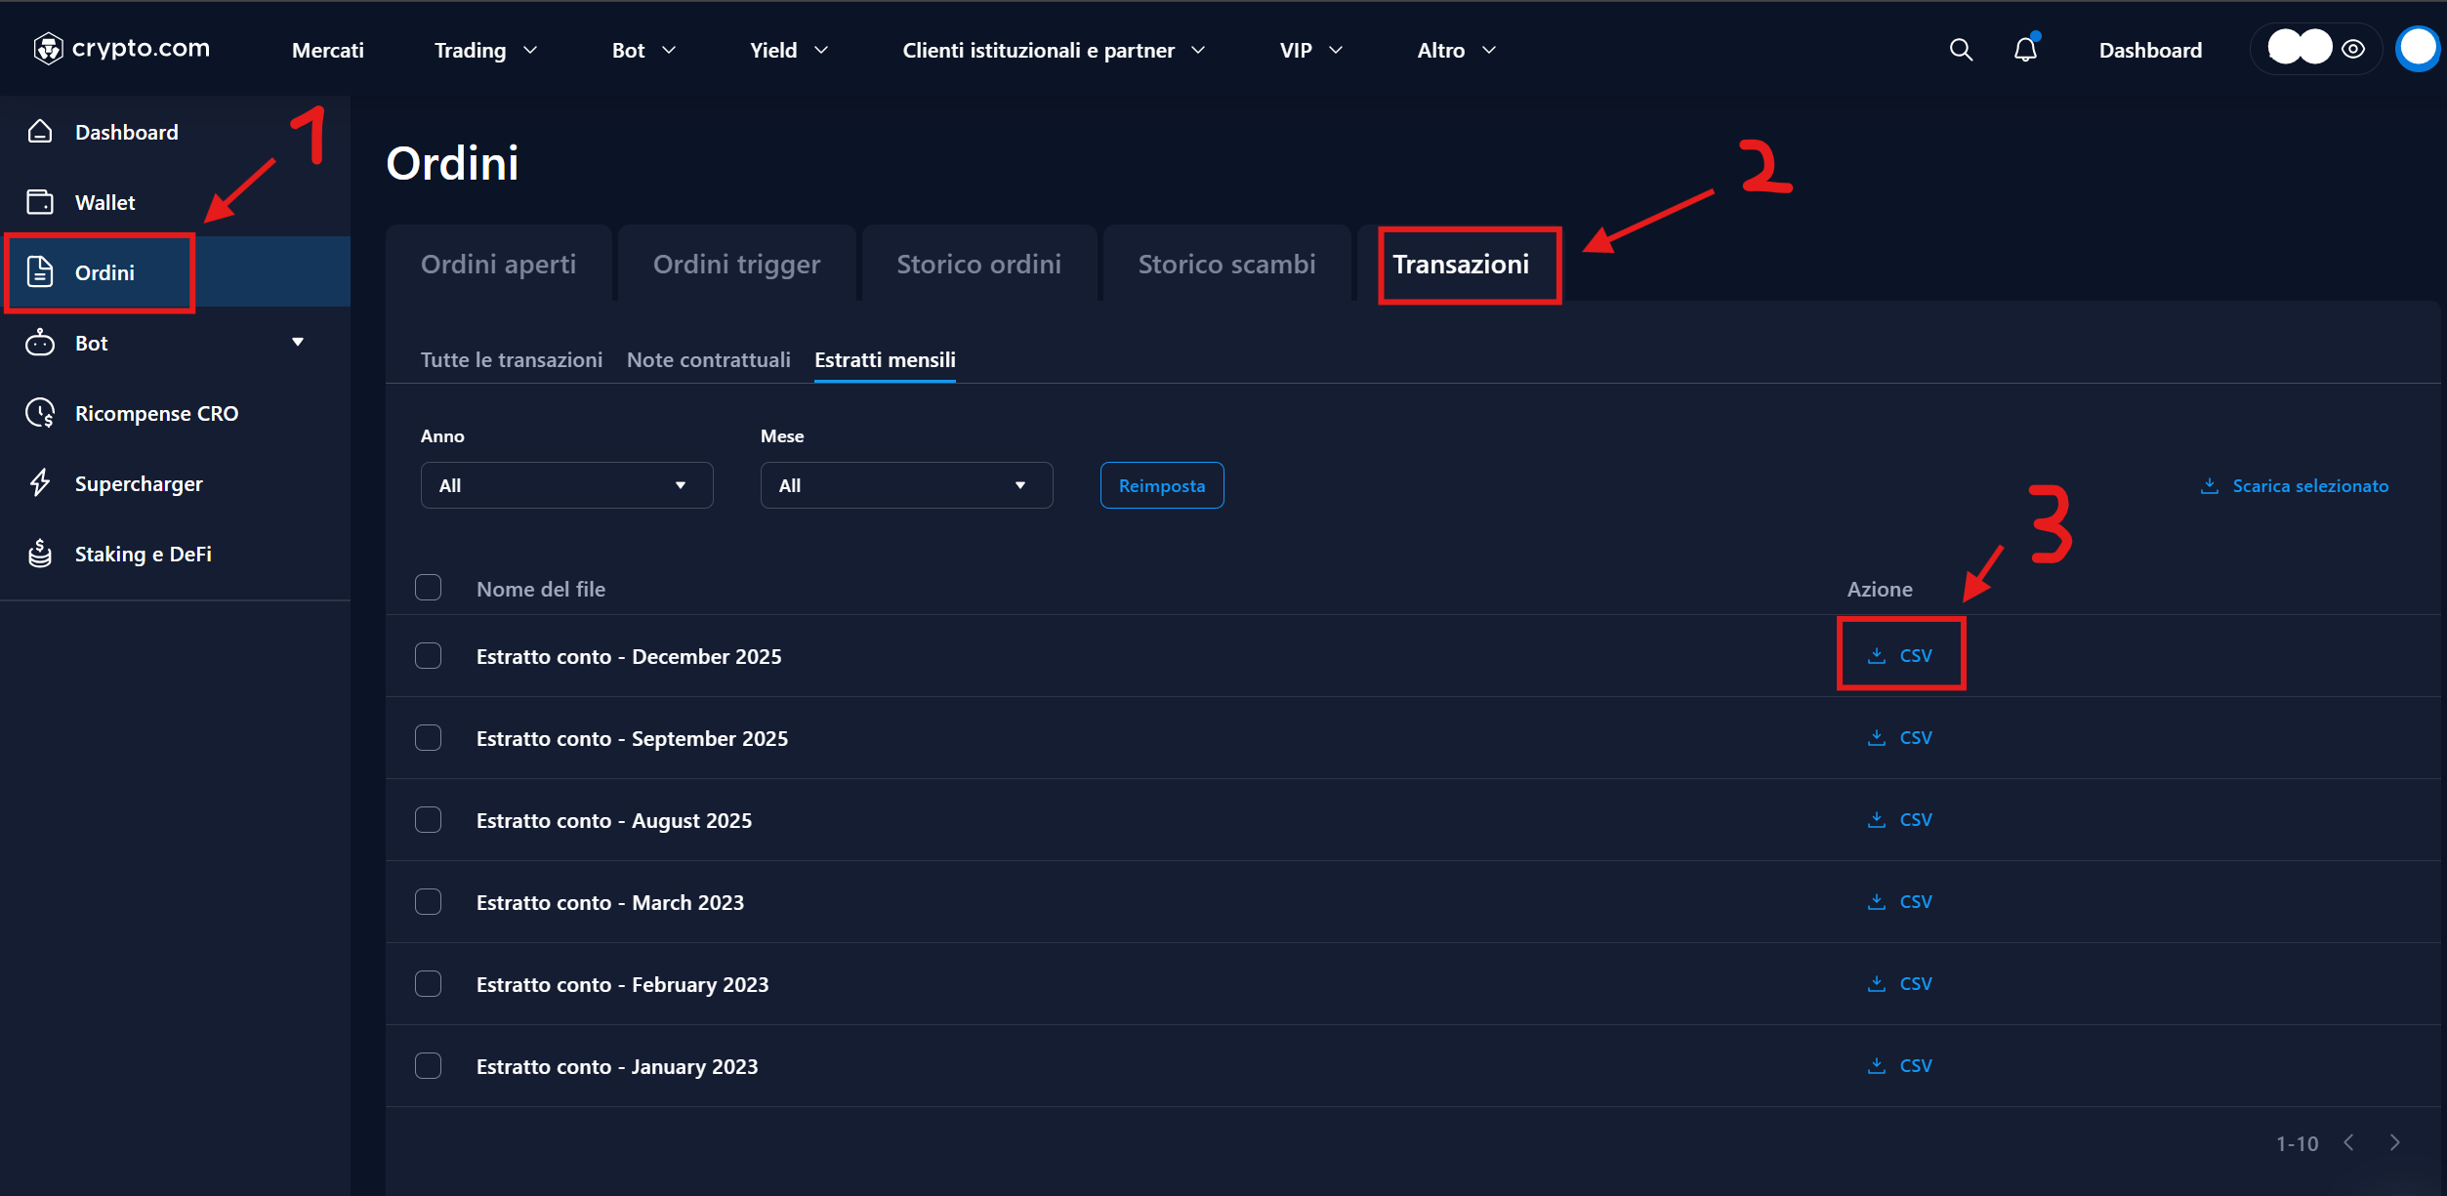Download CSV for March 2023 statement
This screenshot has width=2447, height=1196.
click(1899, 901)
